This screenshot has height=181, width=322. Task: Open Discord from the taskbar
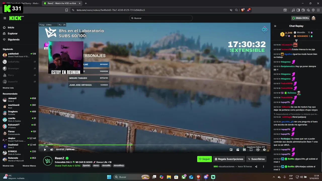(206, 177)
